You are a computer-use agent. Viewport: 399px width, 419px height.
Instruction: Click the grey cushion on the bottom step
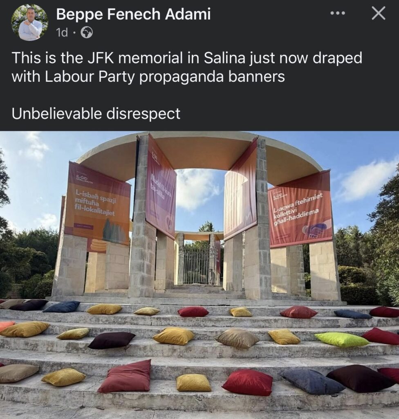click(x=312, y=381)
